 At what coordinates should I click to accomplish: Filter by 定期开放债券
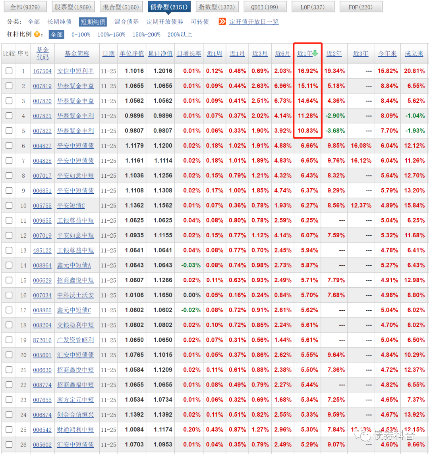point(164,22)
